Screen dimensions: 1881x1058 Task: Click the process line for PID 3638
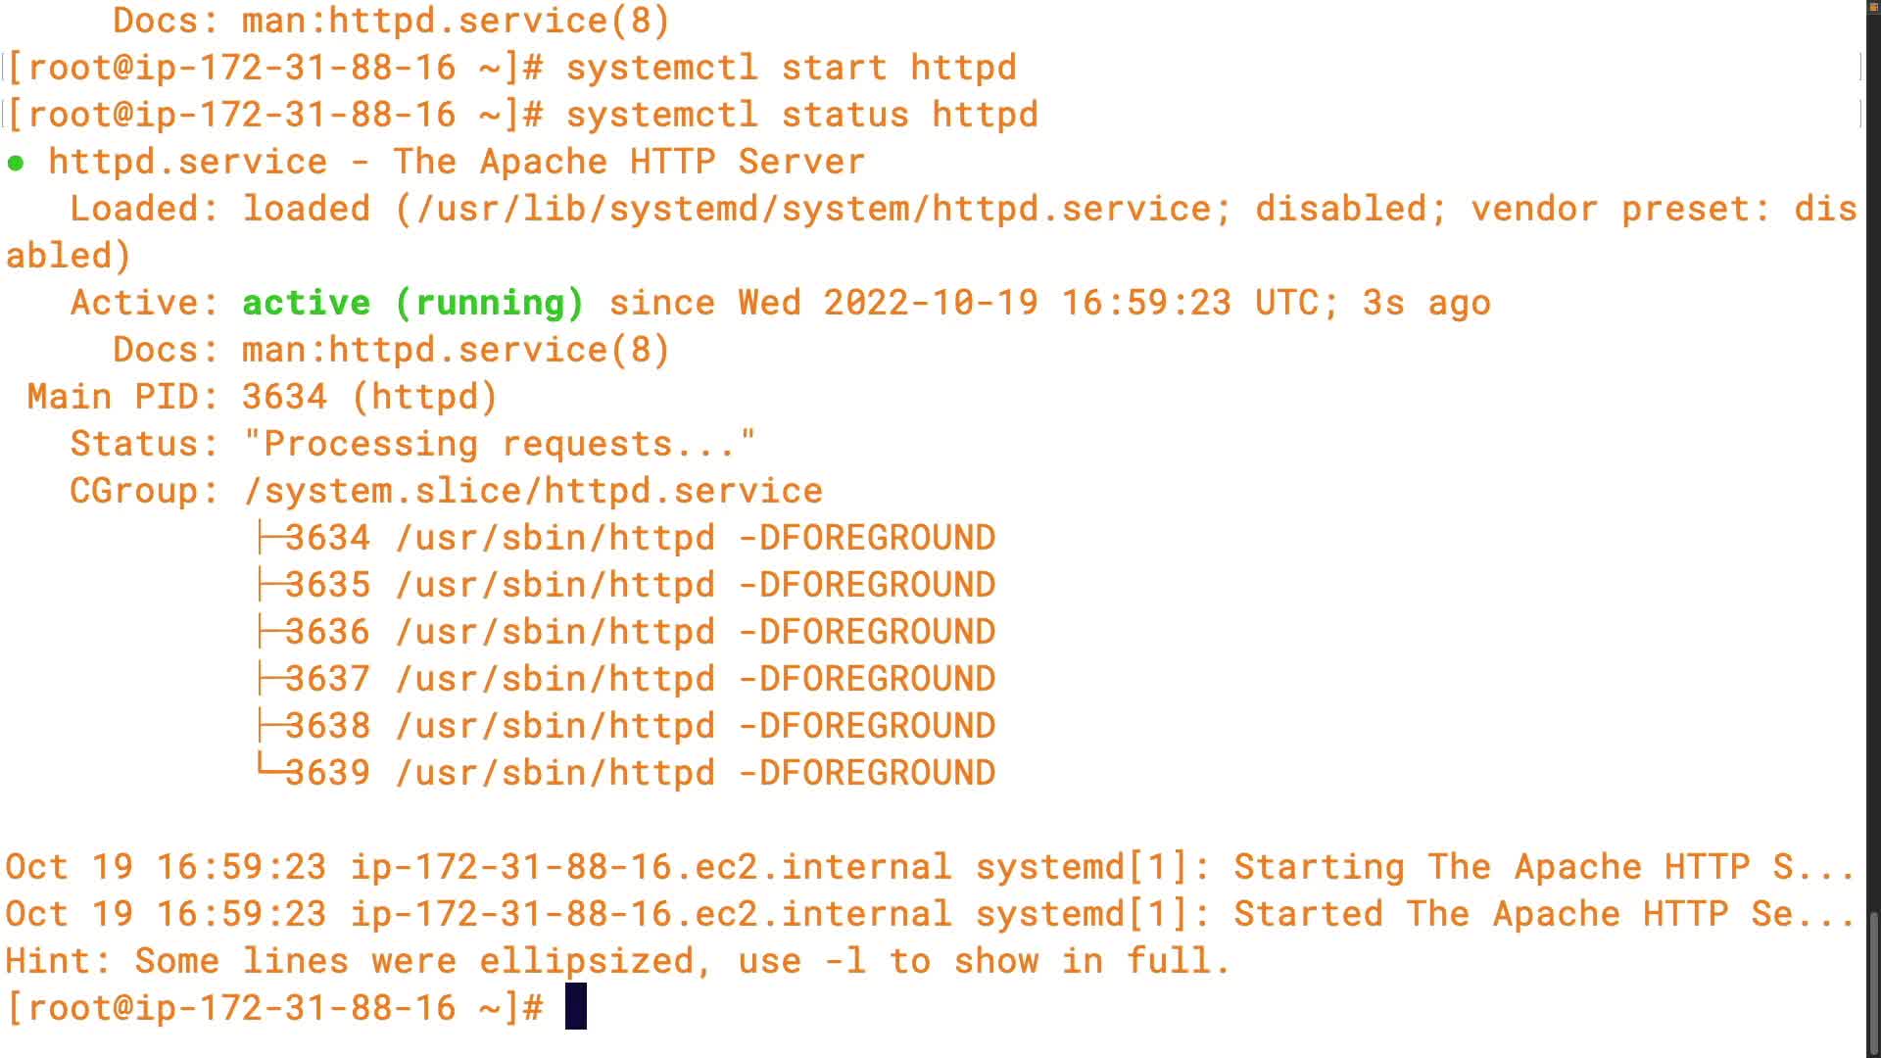pos(640,726)
